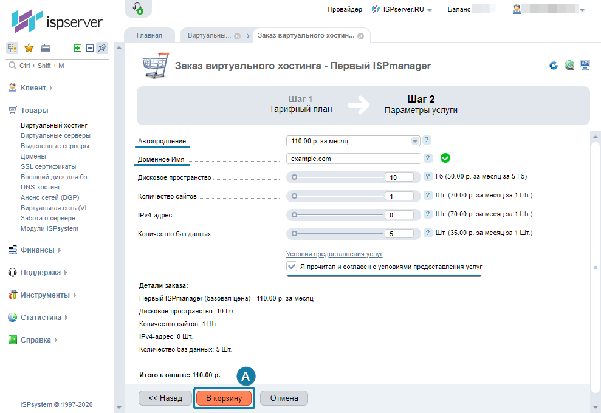Viewport: 601px width, 413px height.
Task: Open the briefcase menu icon
Action: (x=46, y=48)
